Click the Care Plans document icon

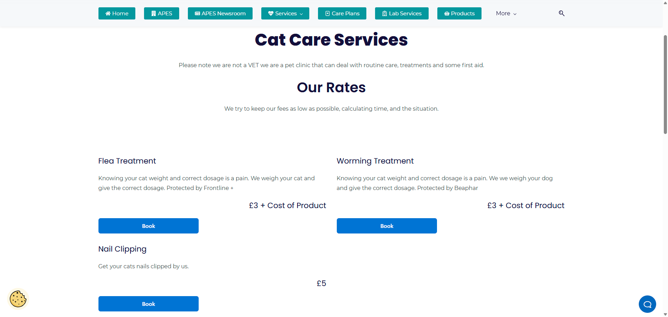click(x=327, y=14)
